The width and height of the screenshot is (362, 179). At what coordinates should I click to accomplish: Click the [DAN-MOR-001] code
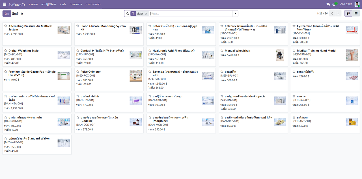158,125
